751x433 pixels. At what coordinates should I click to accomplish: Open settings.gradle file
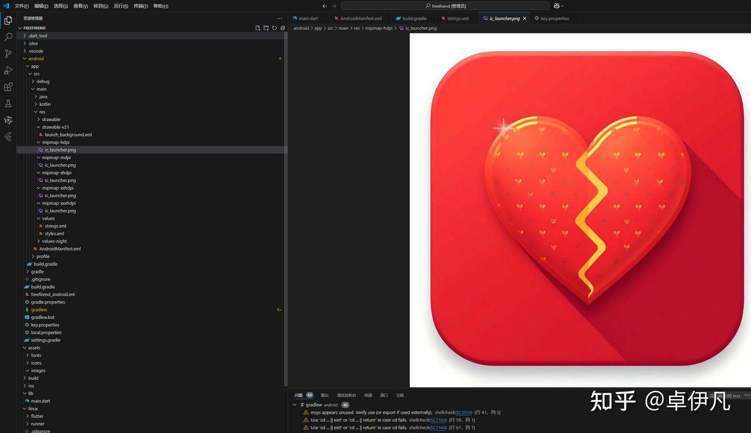[45, 340]
